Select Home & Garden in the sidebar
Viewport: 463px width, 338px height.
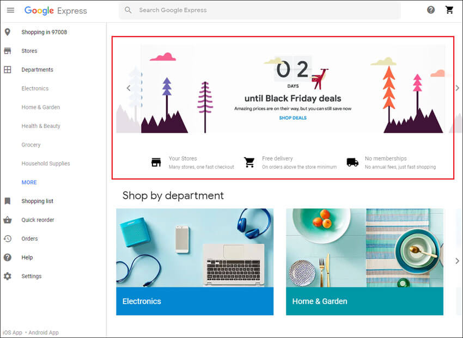[x=41, y=107]
